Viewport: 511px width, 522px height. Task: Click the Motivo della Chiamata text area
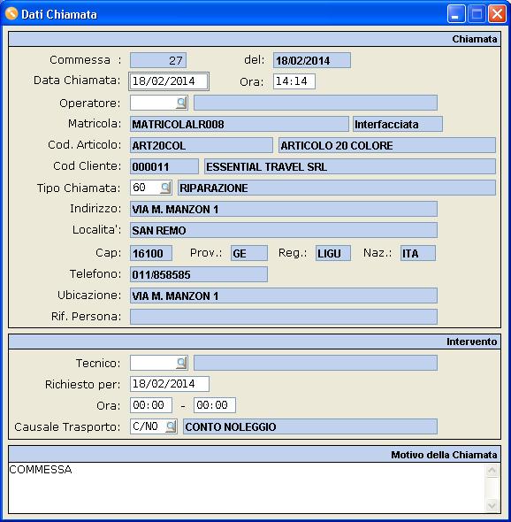pyautogui.click(x=247, y=487)
